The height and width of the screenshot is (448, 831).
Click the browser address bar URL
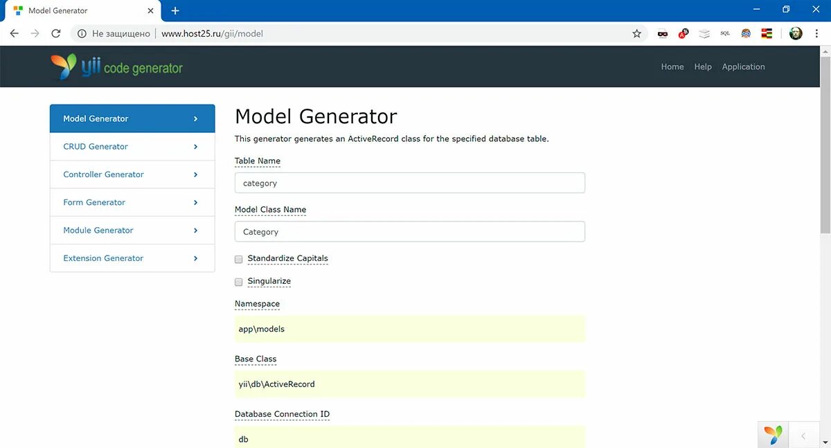(212, 33)
